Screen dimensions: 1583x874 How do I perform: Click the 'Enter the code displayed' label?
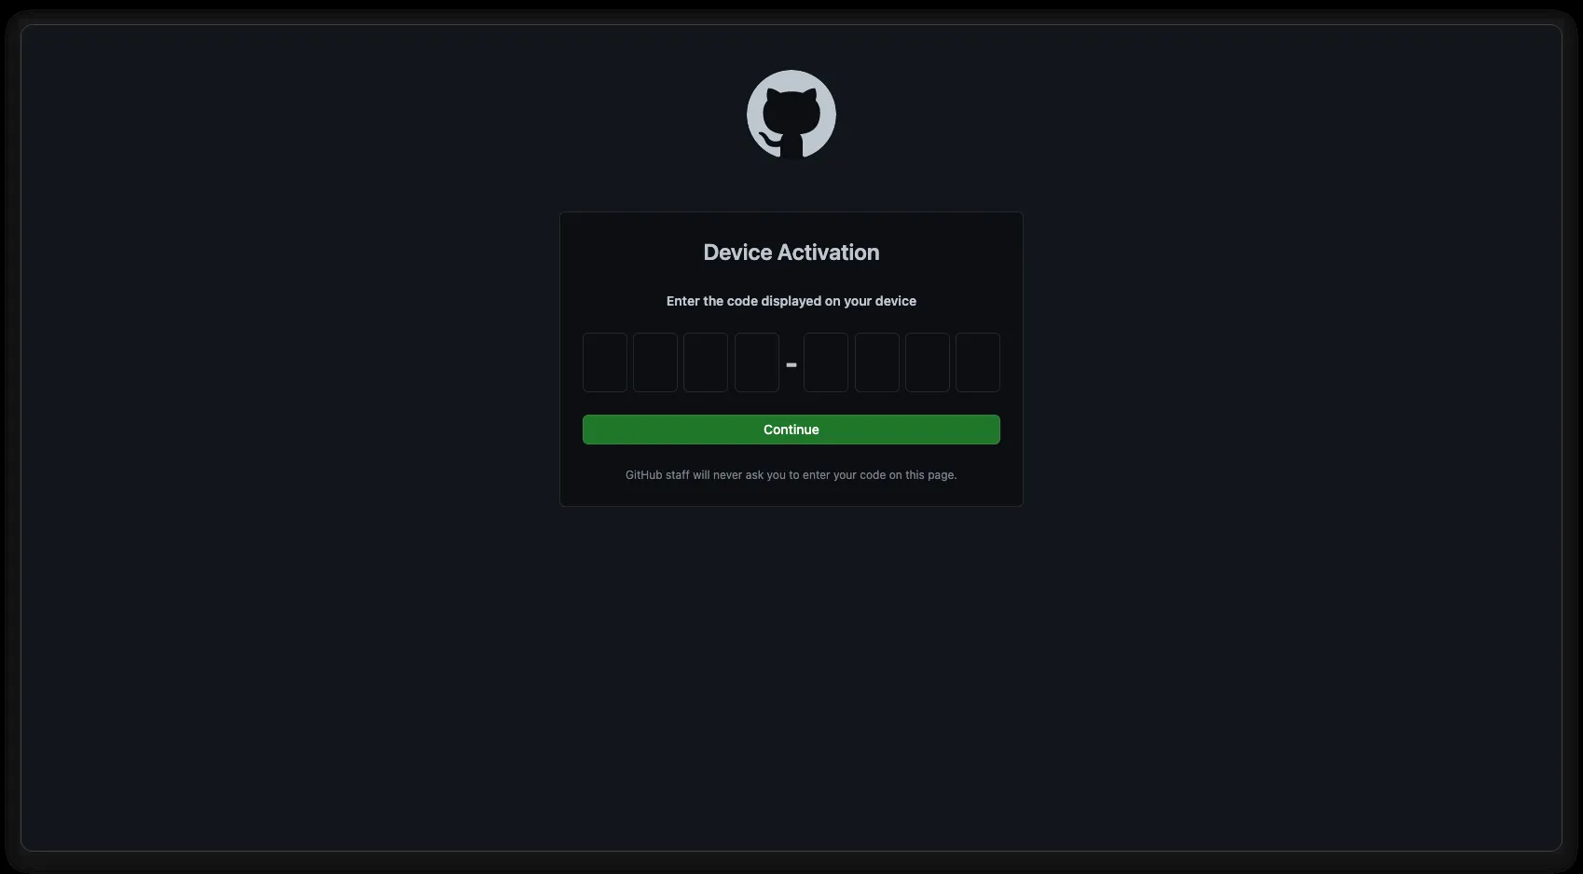click(791, 301)
